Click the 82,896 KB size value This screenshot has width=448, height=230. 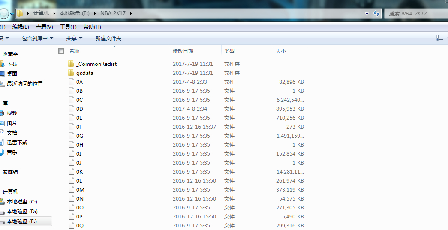pos(292,82)
